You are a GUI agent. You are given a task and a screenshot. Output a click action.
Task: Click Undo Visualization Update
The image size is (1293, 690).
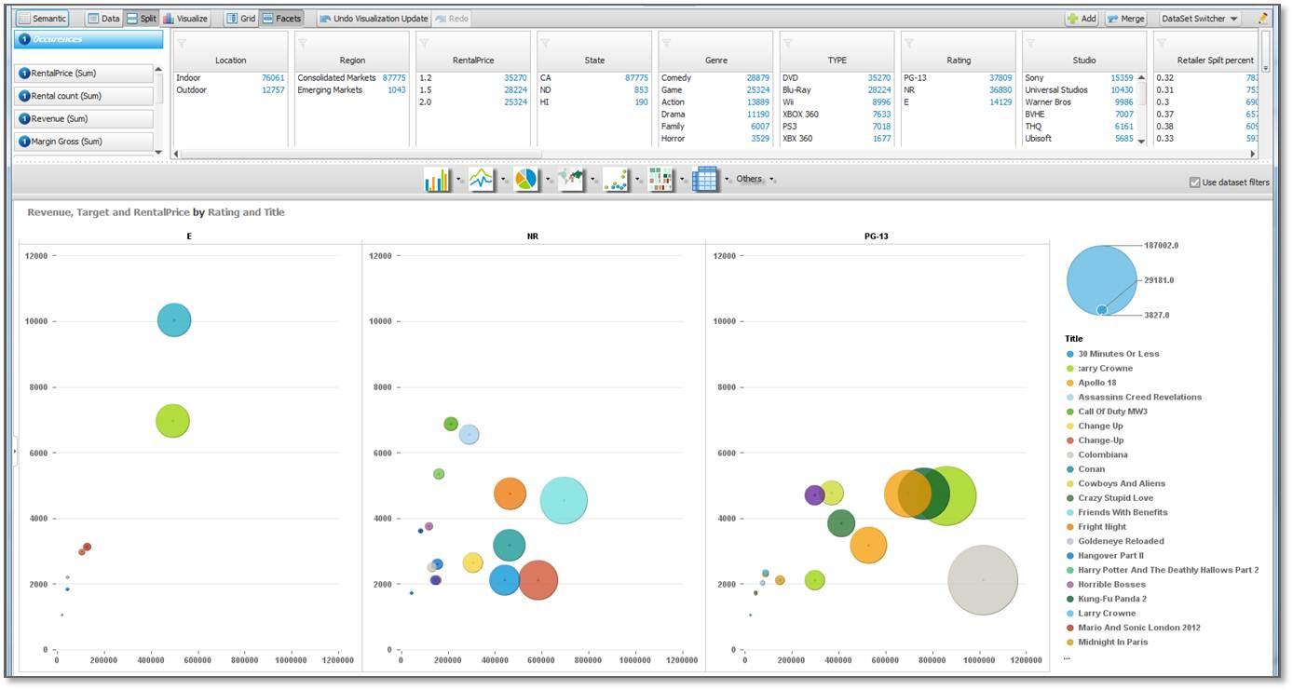[x=374, y=19]
